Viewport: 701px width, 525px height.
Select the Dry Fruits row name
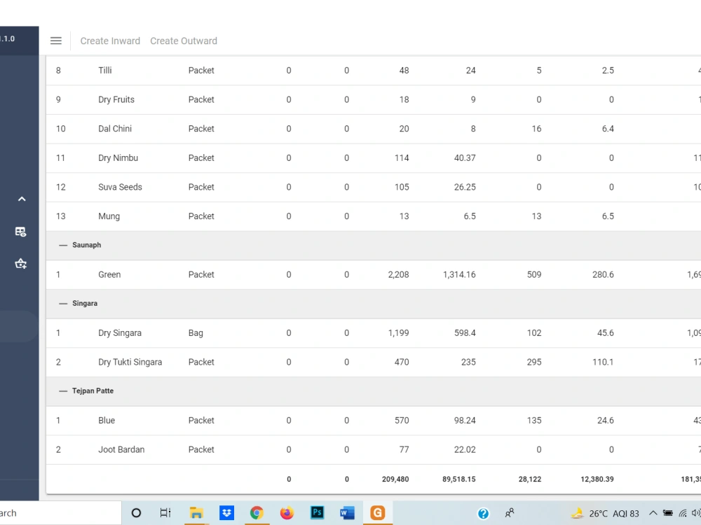(x=116, y=99)
